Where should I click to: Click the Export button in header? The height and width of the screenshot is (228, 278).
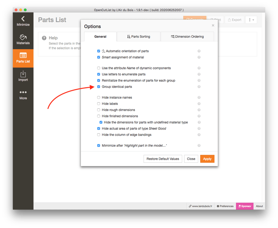(235, 20)
